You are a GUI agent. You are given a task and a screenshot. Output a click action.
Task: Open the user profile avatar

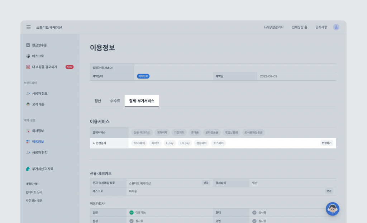[x=336, y=27]
